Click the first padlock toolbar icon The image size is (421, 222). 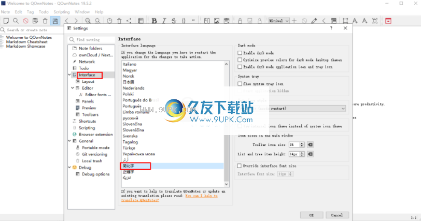240,21
